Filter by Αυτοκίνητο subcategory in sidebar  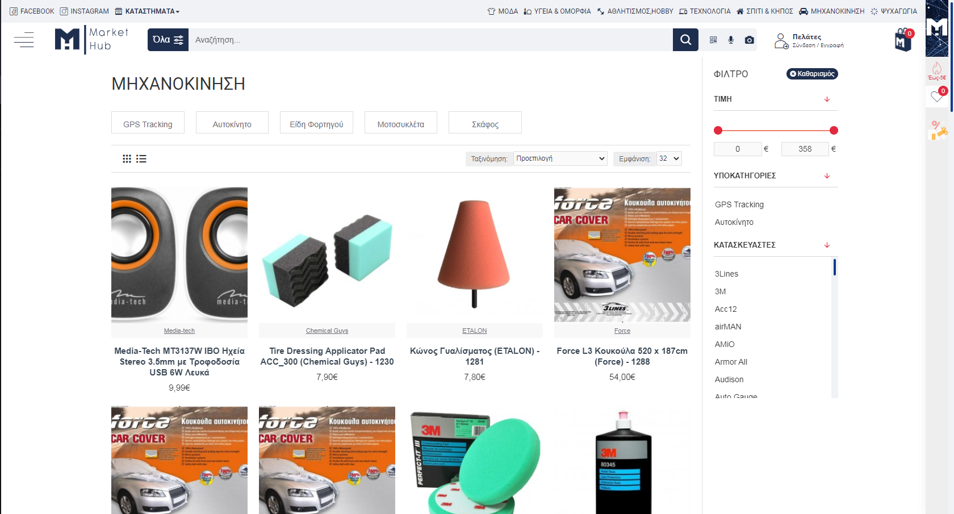(734, 222)
